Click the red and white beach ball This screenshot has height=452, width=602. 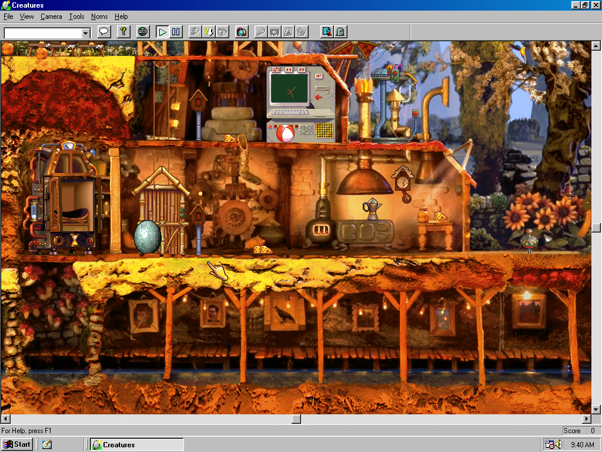[x=285, y=133]
